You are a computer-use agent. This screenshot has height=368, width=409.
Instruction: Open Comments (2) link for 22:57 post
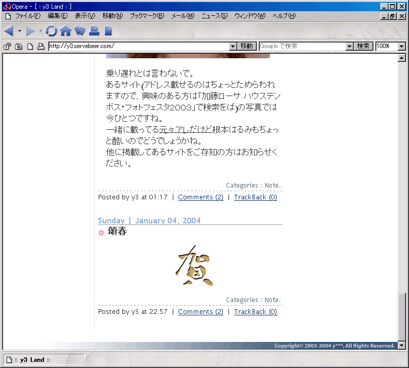pos(200,312)
